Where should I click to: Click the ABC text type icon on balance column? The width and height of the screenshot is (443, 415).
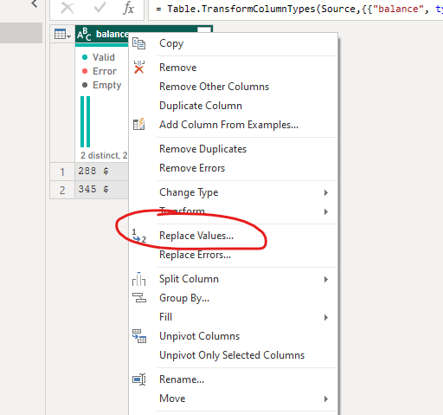(84, 35)
